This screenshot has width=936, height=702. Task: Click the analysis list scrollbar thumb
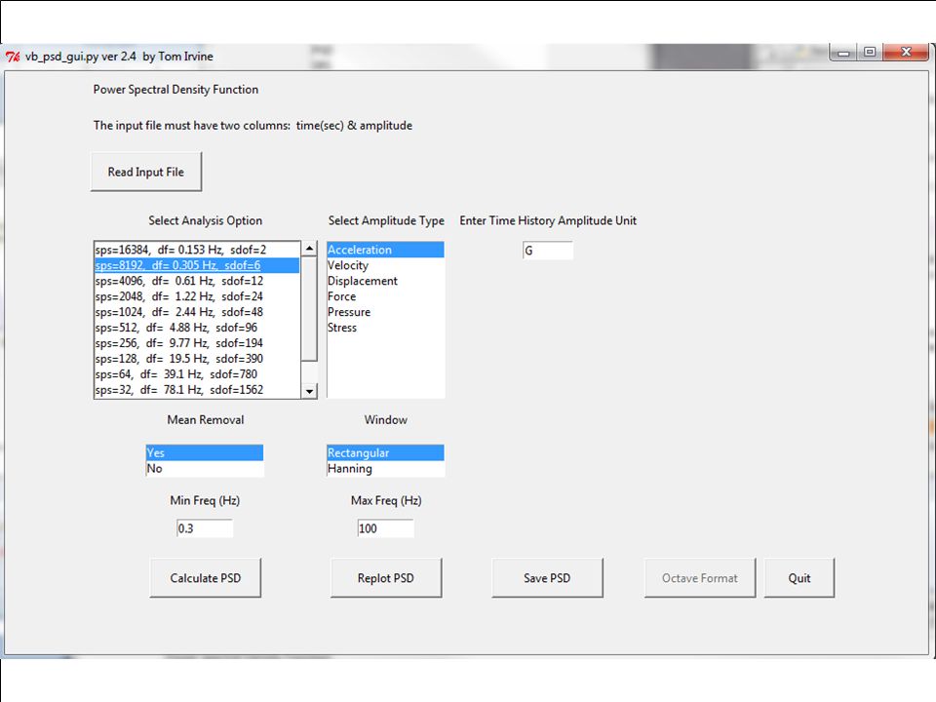click(309, 309)
